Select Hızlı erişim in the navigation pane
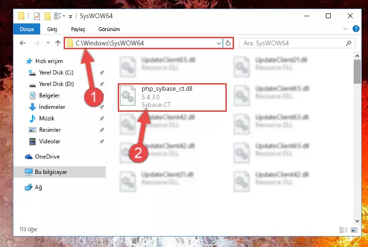The height and width of the screenshot is (247, 368). 49,61
